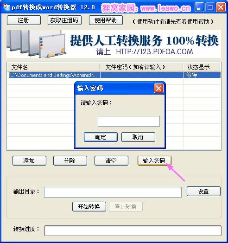Focus the password input field in dialog
The width and height of the screenshot is (228, 243).
(129, 121)
